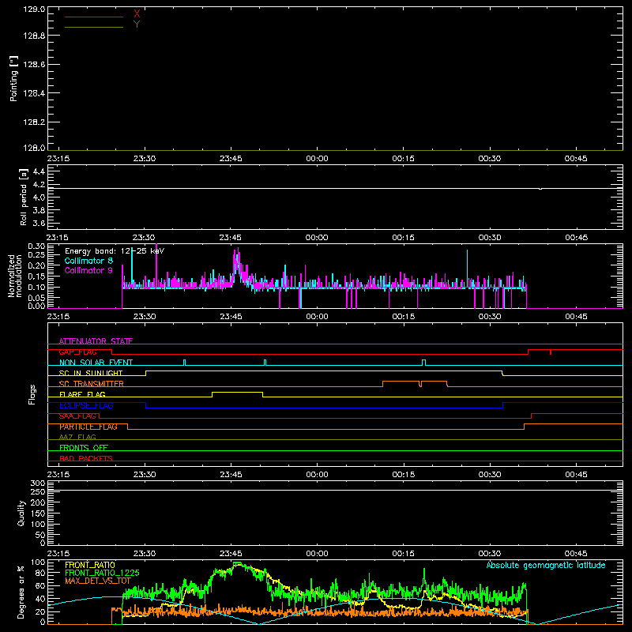
Task: Click the FLARE_FLAG label
Action: tap(82, 394)
